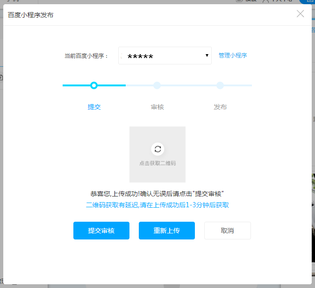Select the 提交 step label
The height and width of the screenshot is (288, 315).
tap(94, 107)
